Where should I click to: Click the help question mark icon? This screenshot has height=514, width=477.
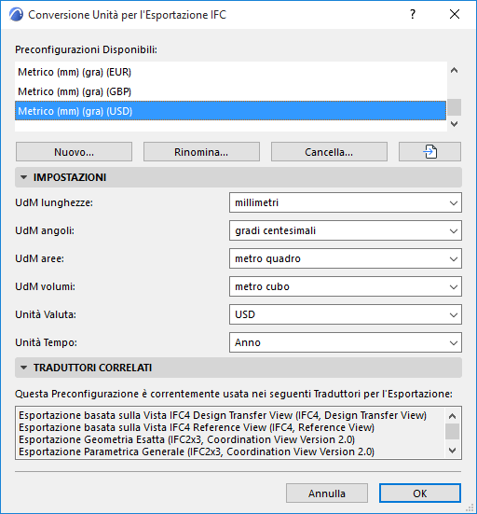[x=413, y=14]
